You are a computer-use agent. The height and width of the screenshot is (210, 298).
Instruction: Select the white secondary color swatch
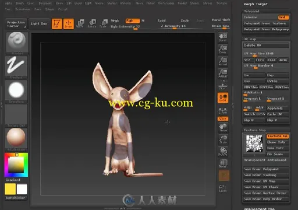(x=22, y=189)
